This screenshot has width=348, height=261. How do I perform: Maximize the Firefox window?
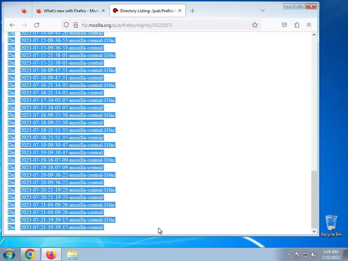pyautogui.click(x=300, y=6)
